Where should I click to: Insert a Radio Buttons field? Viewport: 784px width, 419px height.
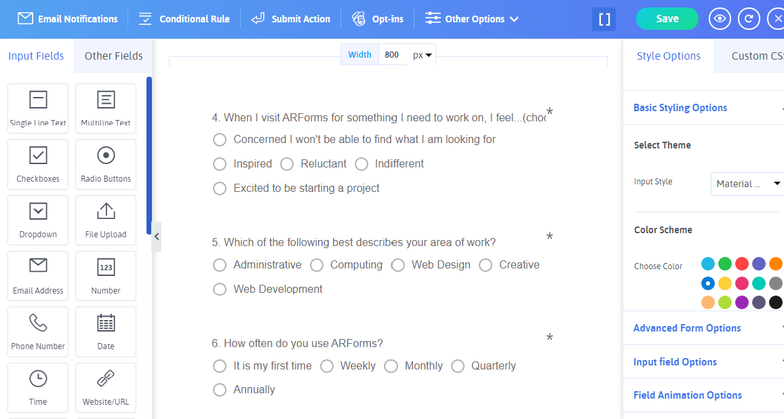coord(106,164)
